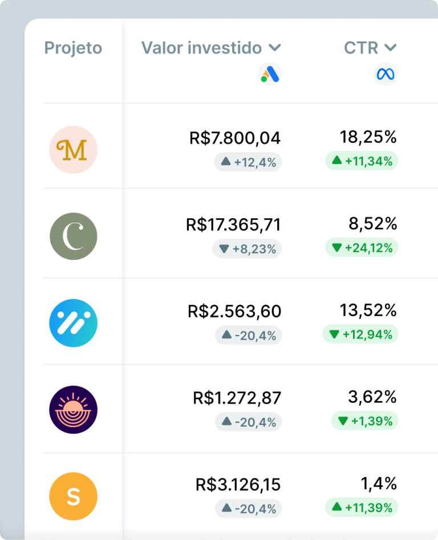Click the 13,52% CTR value
The width and height of the screenshot is (438, 540).
[x=368, y=310]
